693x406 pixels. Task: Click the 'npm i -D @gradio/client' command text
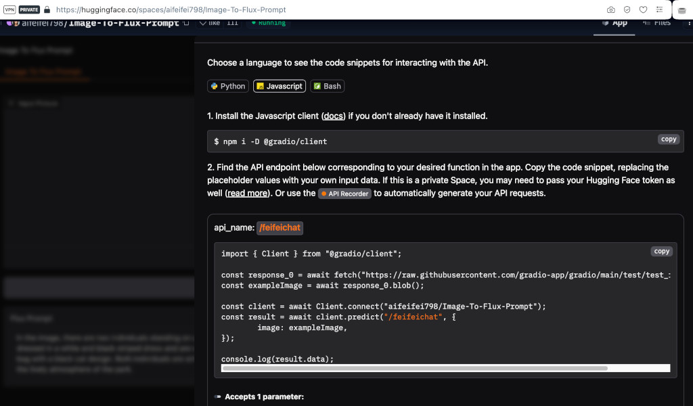pos(275,142)
